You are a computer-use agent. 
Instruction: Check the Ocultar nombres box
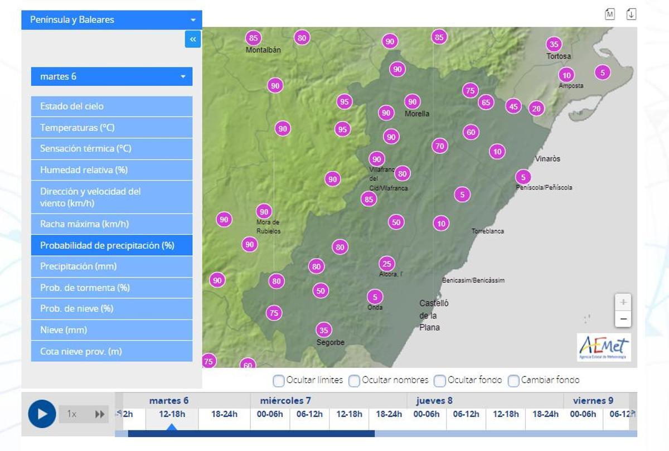[x=353, y=380]
